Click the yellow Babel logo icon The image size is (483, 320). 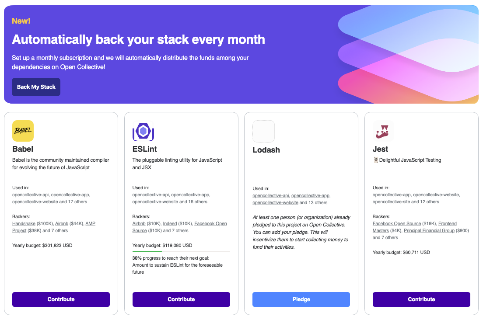pyautogui.click(x=23, y=131)
